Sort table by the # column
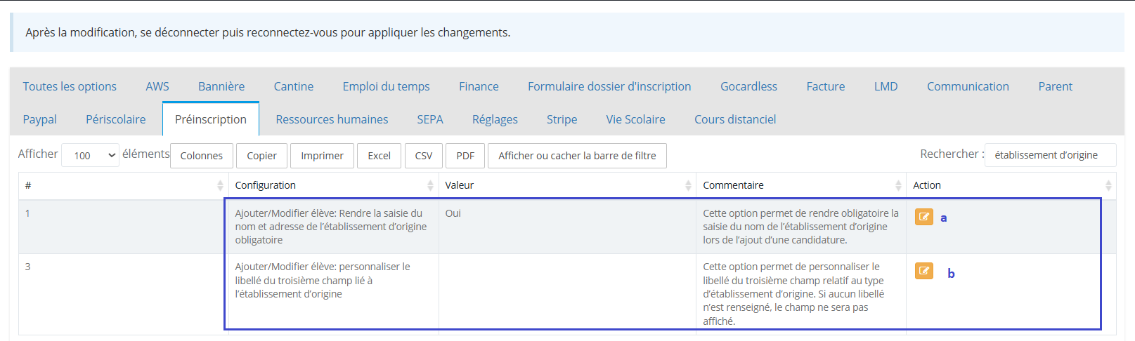The image size is (1135, 341). tap(220, 185)
